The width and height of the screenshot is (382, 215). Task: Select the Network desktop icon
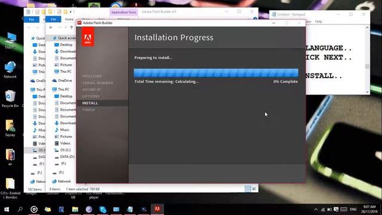[x=10, y=70]
